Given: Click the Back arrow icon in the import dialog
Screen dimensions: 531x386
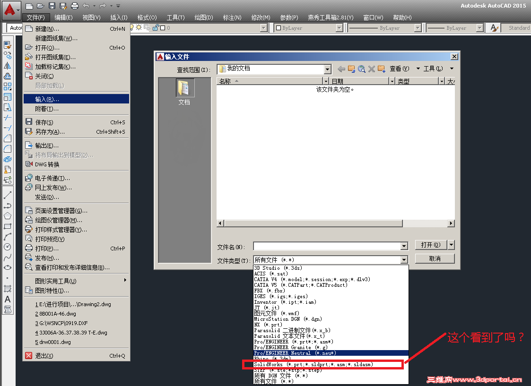Looking at the screenshot, I should click(x=341, y=69).
